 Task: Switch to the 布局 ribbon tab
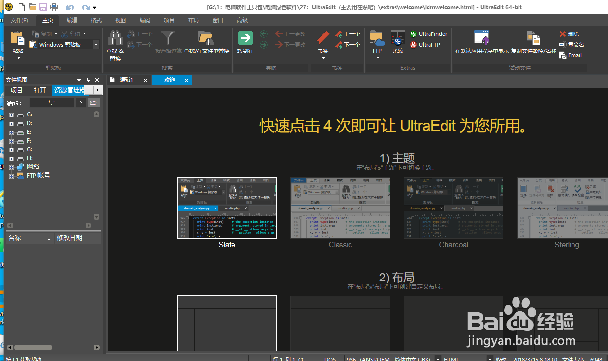point(194,20)
